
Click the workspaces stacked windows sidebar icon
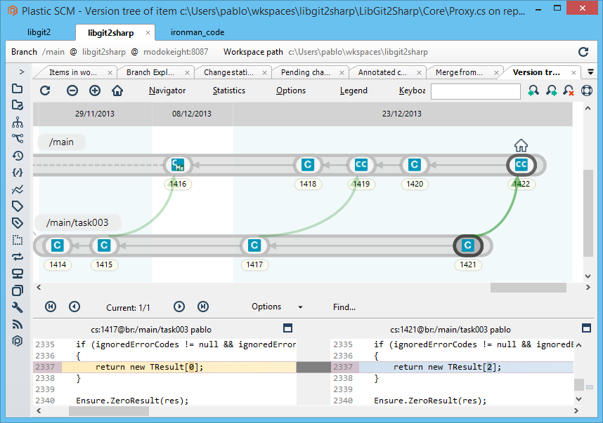pyautogui.click(x=18, y=290)
